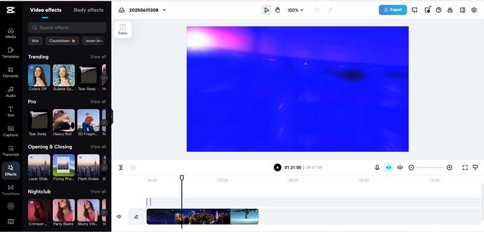
Task: Choose the 3D Fragment effect
Action: [88, 120]
